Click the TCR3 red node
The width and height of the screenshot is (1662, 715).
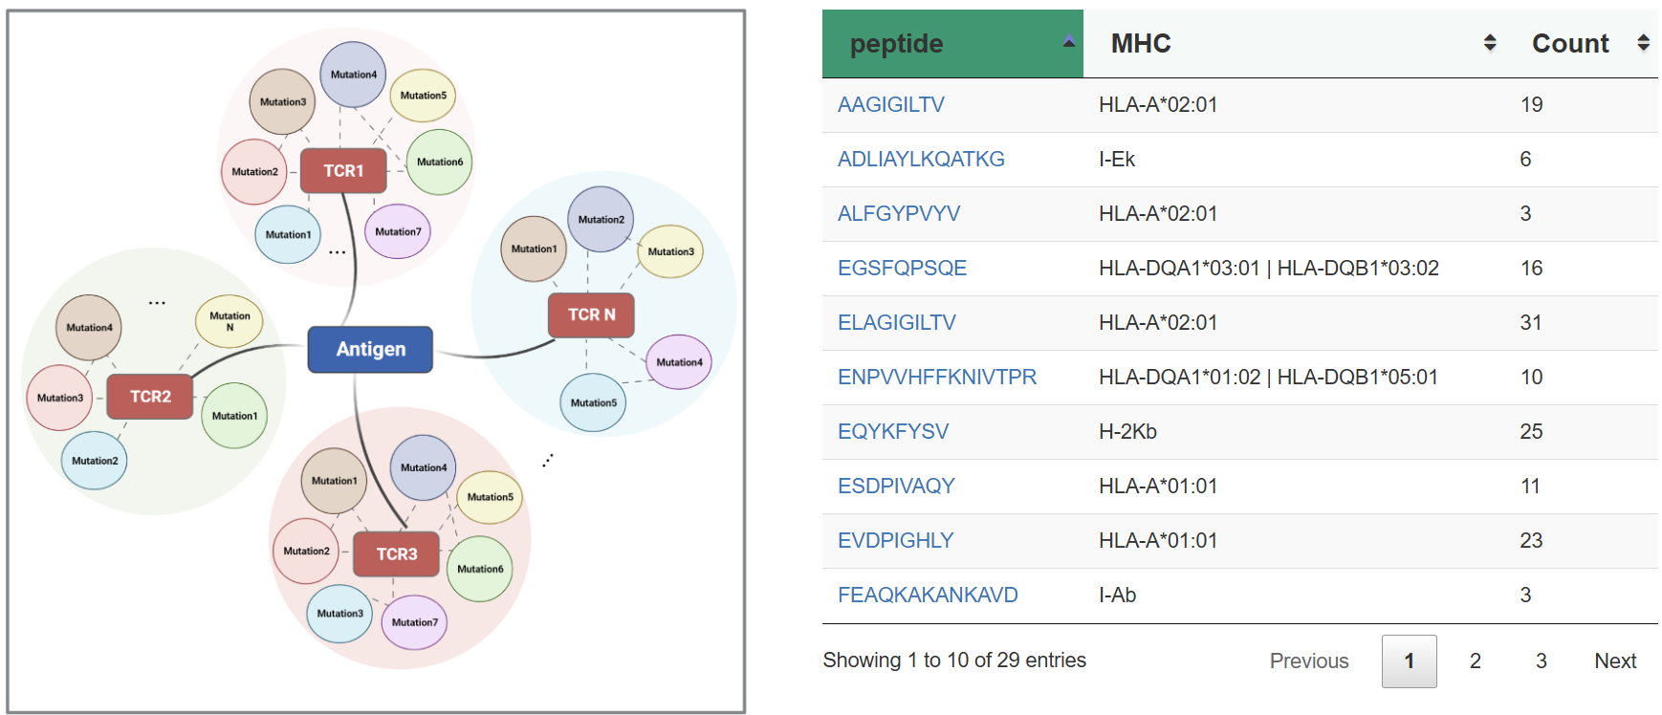(x=396, y=554)
